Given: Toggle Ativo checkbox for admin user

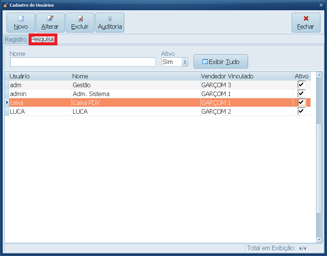Looking at the screenshot, I should tap(301, 94).
